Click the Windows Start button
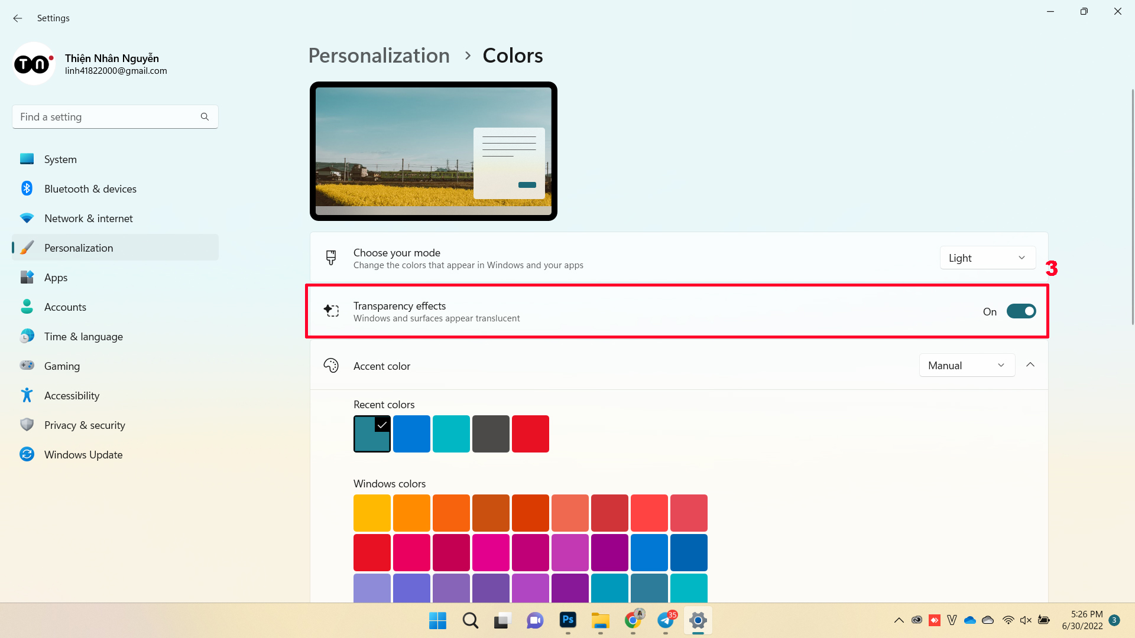Screen dimensions: 1135x638 click(437, 620)
